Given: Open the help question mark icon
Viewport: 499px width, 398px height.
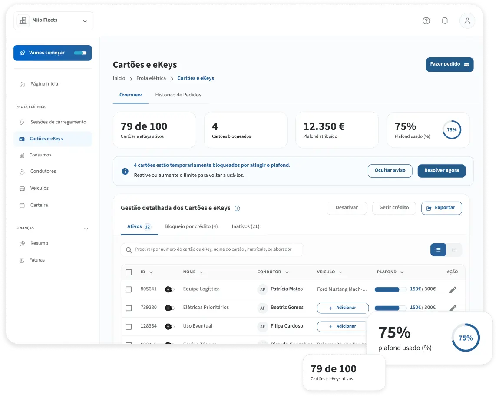Looking at the screenshot, I should click(426, 20).
